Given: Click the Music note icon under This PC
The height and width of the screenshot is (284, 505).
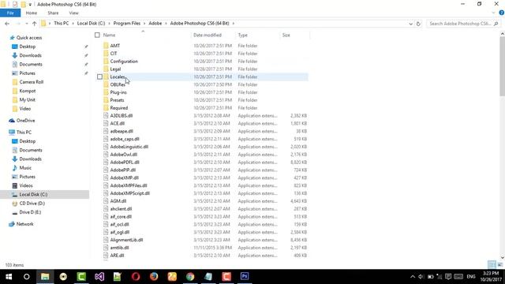Looking at the screenshot, I should point(14,168).
